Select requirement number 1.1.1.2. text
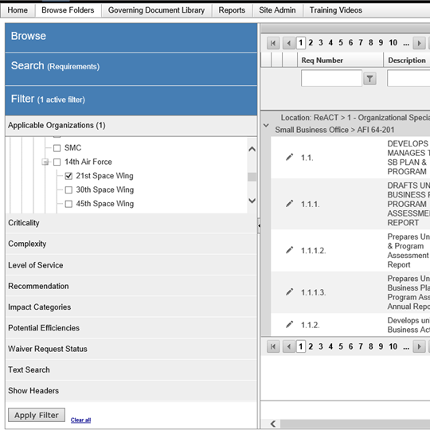The width and height of the screenshot is (430, 430). point(313,251)
